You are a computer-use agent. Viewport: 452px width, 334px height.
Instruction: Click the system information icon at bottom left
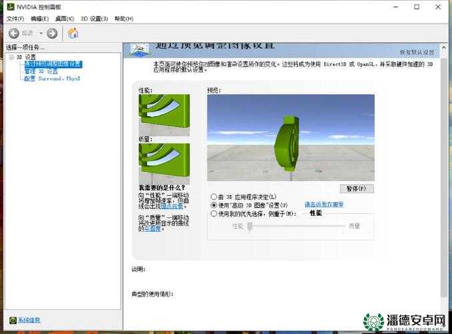(13, 320)
